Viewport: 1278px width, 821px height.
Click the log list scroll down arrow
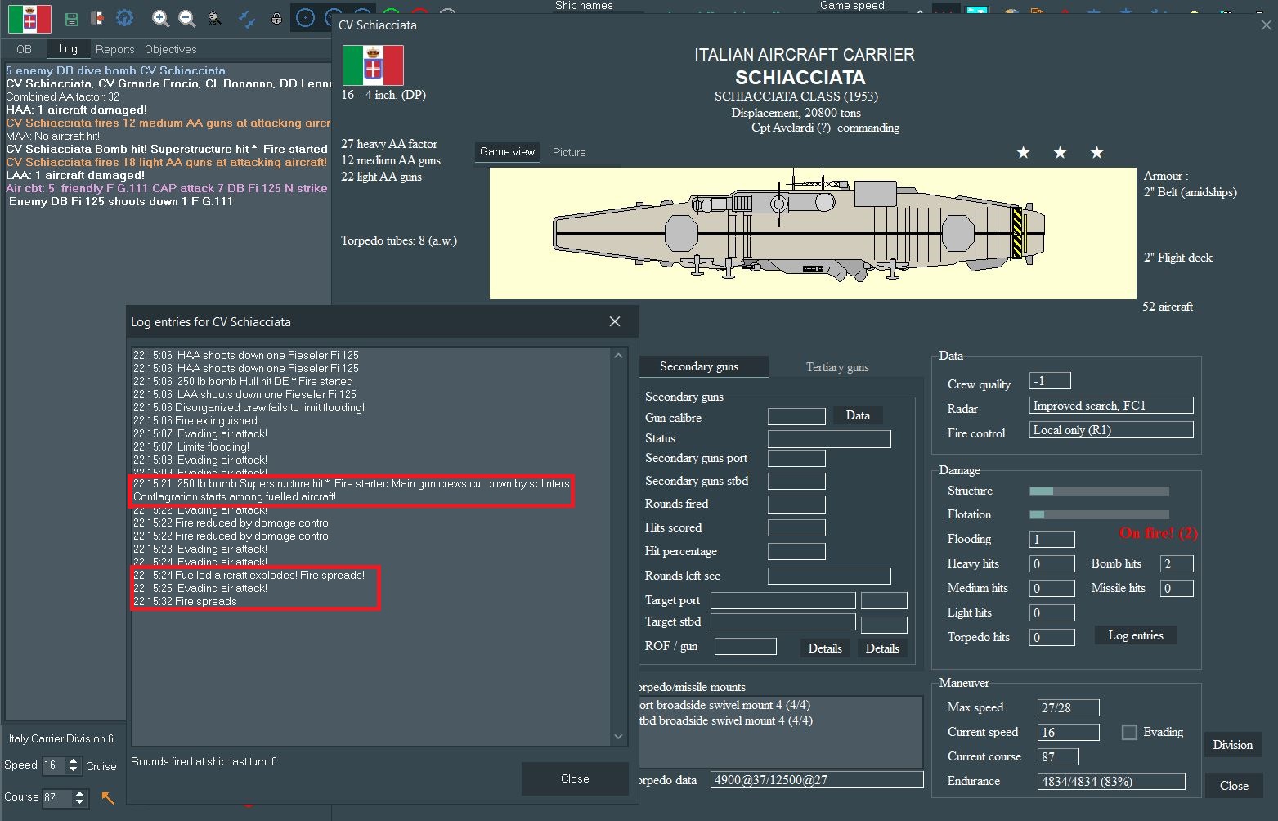[x=618, y=737]
